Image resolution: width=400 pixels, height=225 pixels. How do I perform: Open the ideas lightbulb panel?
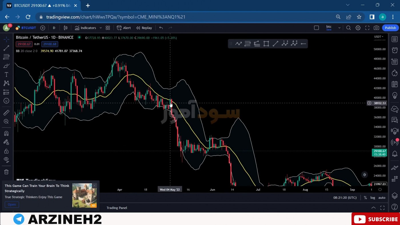point(395,95)
